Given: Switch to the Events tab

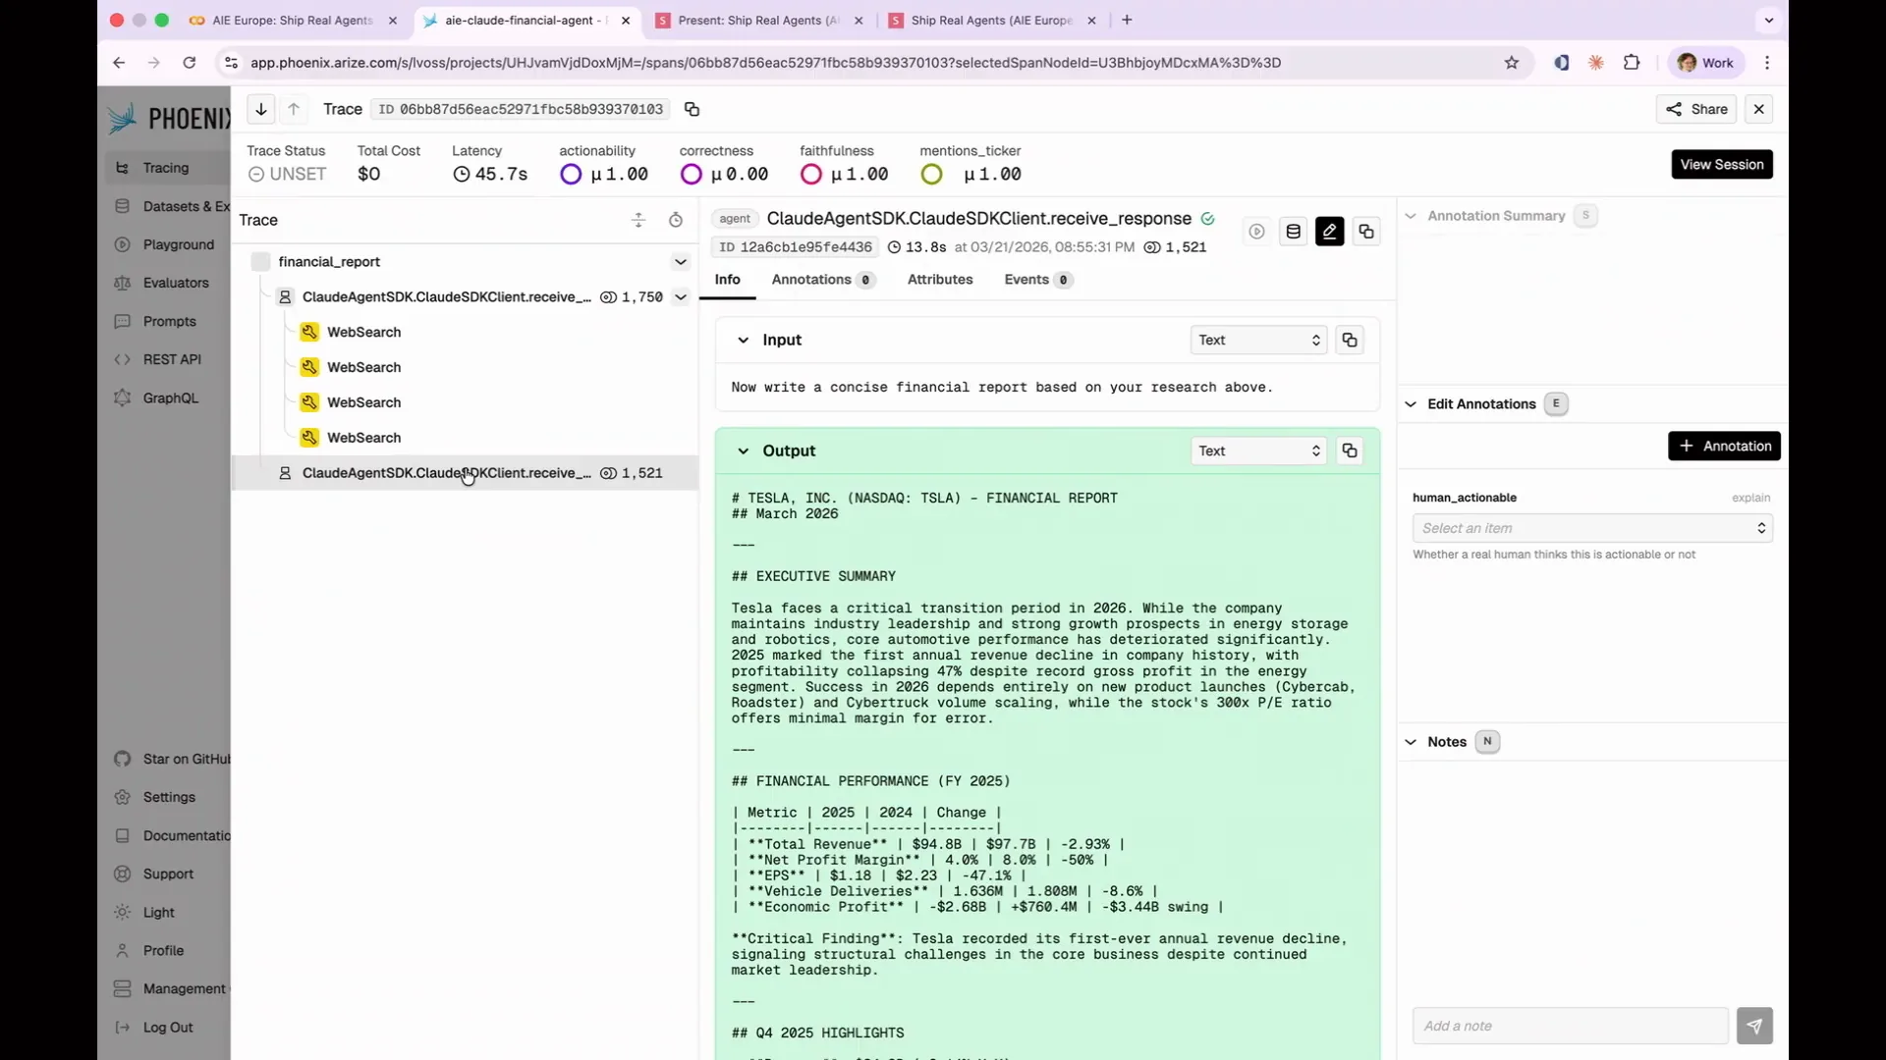Looking at the screenshot, I should click(x=1038, y=280).
